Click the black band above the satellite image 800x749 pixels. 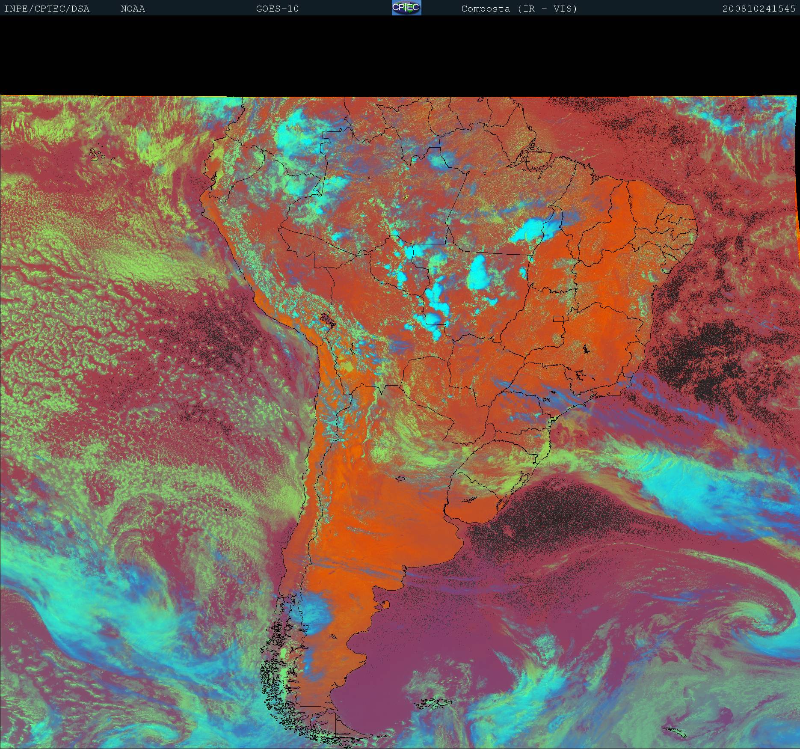[x=400, y=56]
